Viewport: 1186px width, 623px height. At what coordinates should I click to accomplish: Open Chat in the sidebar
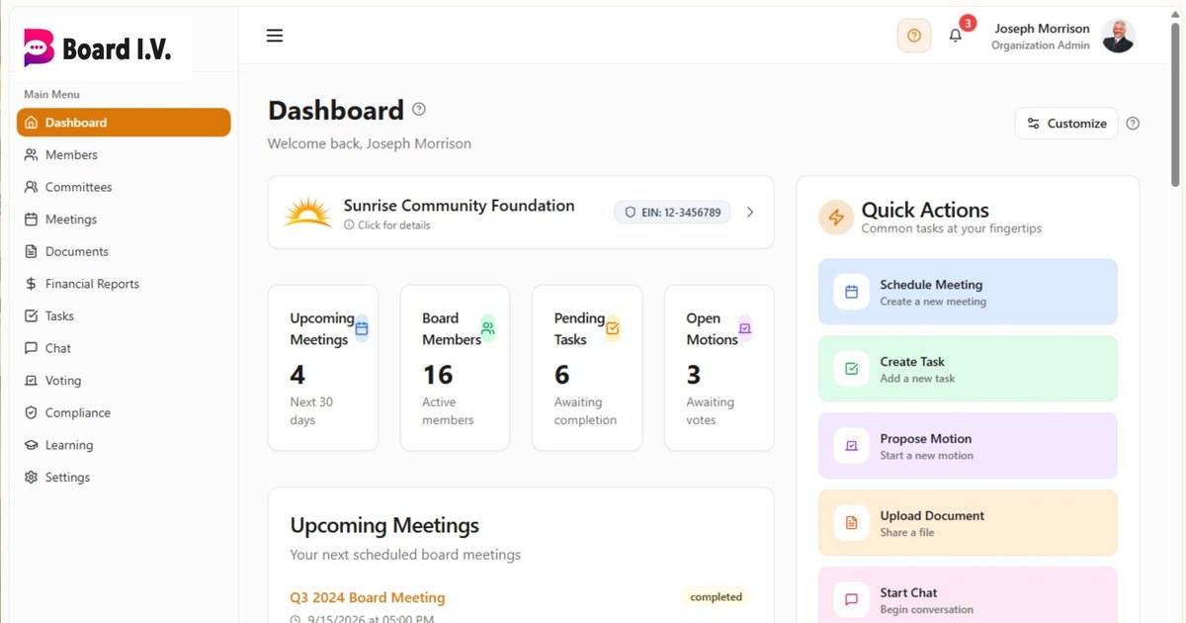pyautogui.click(x=124, y=348)
